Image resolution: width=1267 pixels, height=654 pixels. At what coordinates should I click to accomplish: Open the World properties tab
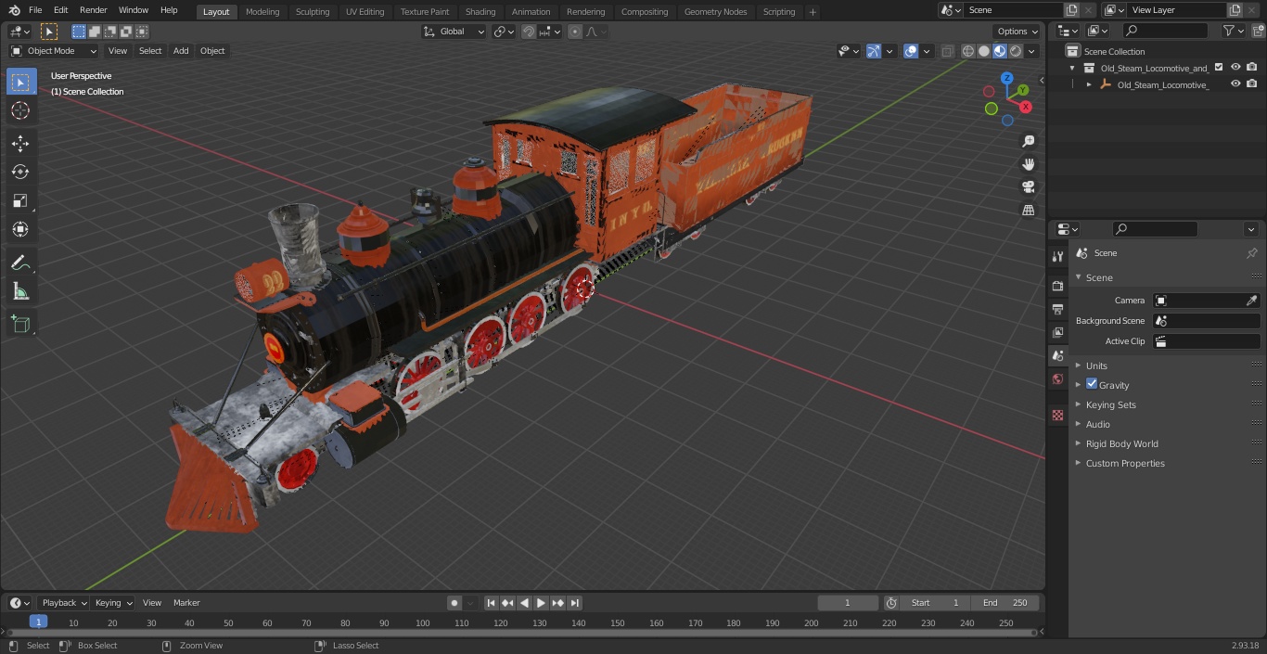pos(1057,378)
